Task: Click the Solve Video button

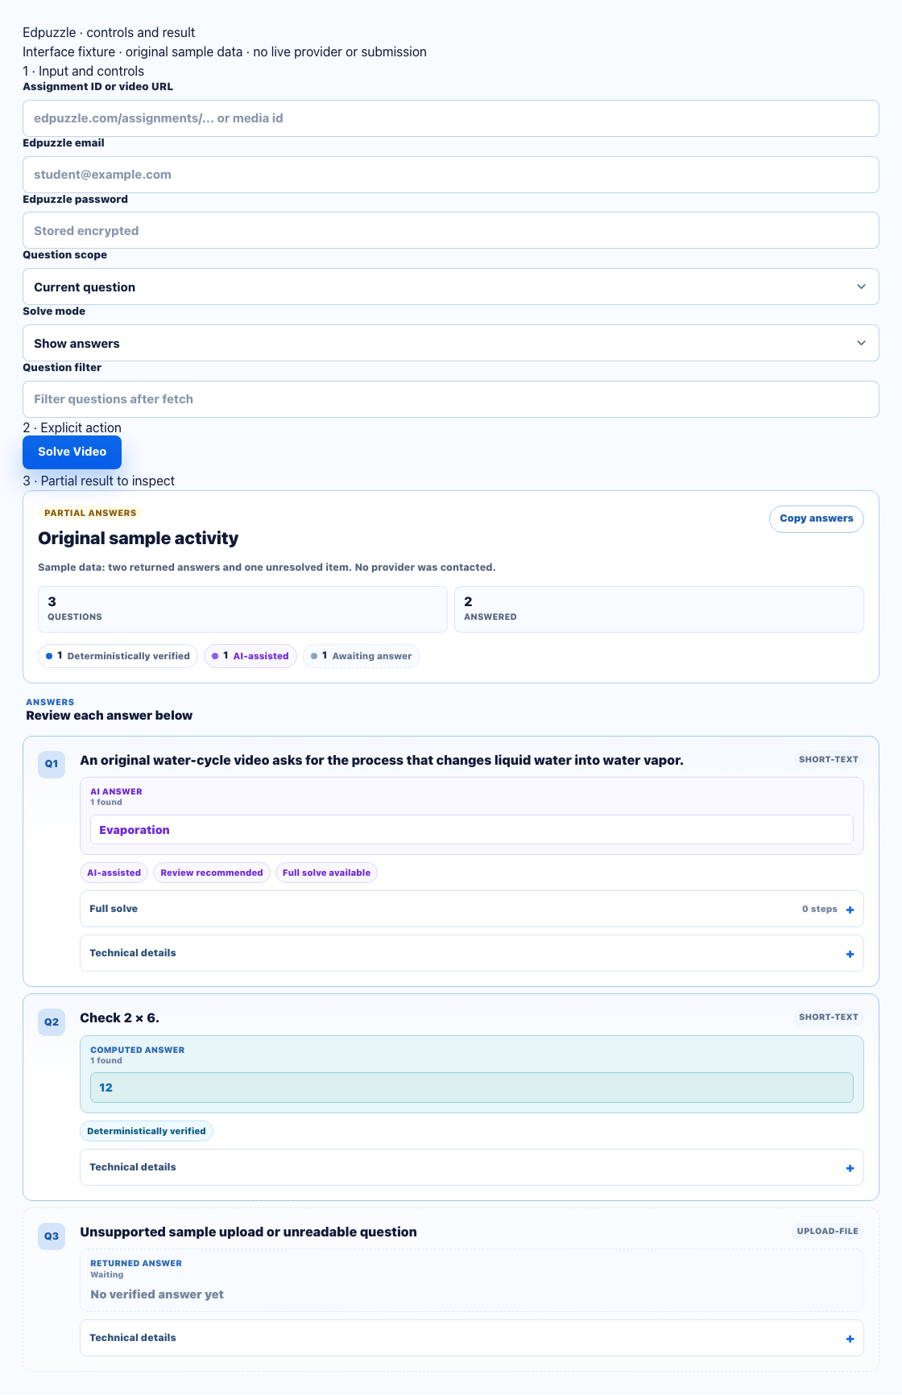Action: pos(72,452)
